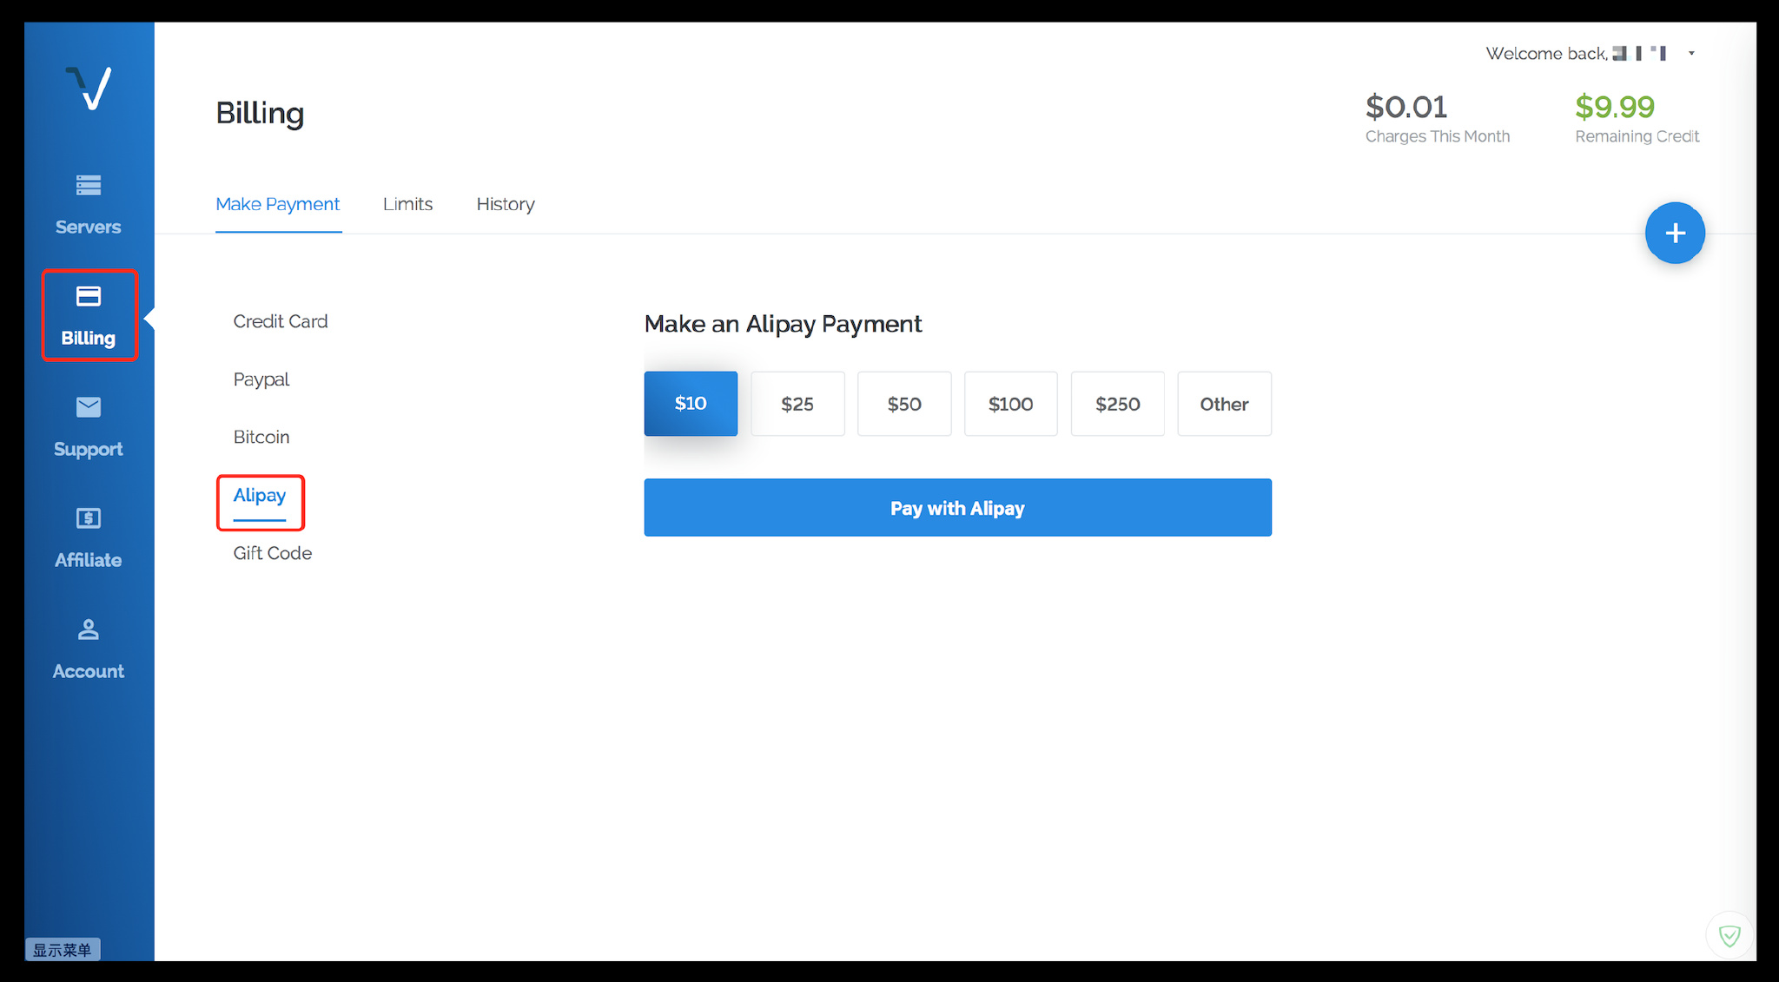Choose the Gift Code option
Viewport: 1779px width, 982px height.
(x=272, y=553)
